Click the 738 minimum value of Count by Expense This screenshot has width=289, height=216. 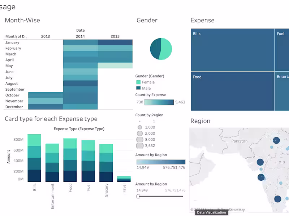(x=140, y=102)
